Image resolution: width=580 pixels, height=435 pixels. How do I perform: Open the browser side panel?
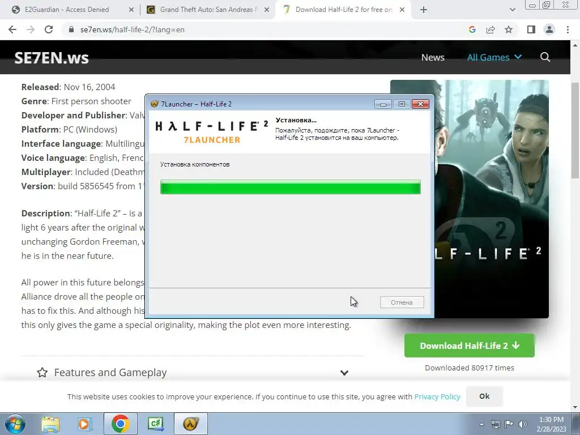point(531,29)
